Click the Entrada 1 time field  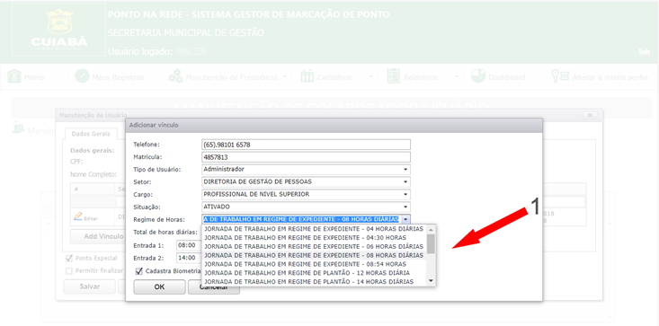pyautogui.click(x=189, y=245)
